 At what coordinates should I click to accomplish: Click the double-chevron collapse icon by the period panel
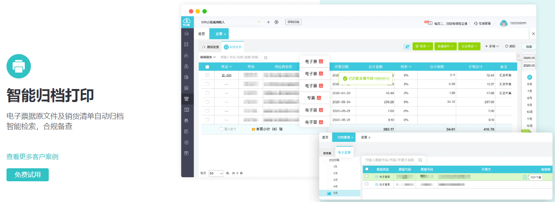coord(519,56)
